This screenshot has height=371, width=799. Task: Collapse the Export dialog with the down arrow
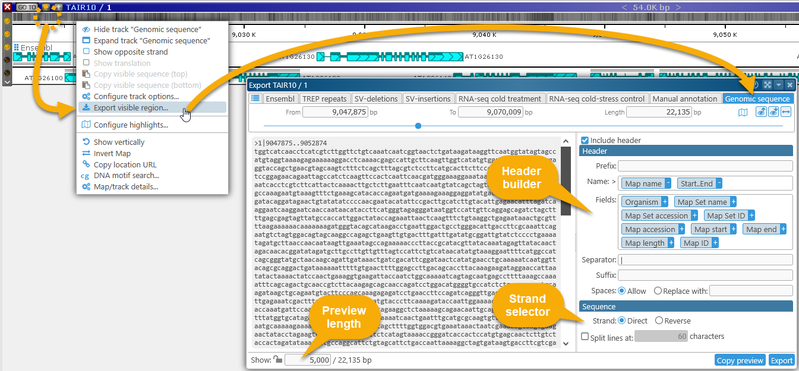click(x=779, y=85)
